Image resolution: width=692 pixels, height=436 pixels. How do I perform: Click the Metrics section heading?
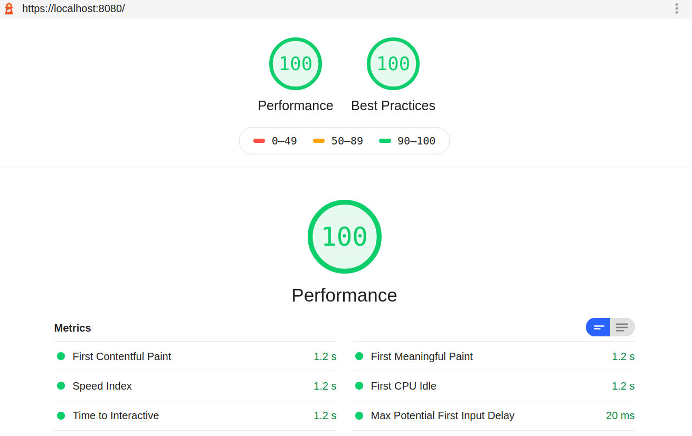pyautogui.click(x=73, y=328)
